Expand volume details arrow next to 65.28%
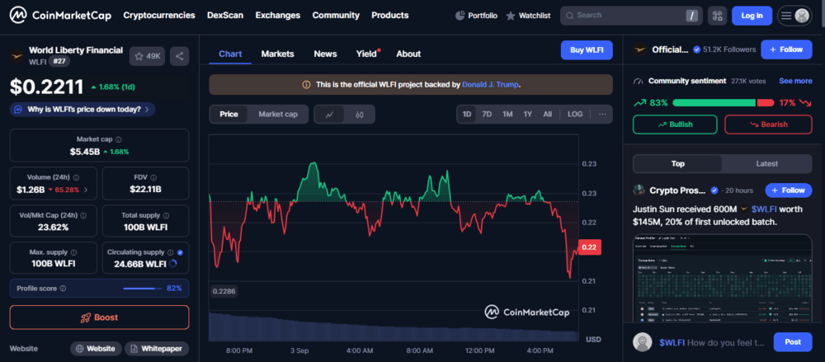The width and height of the screenshot is (825, 362). point(87,190)
